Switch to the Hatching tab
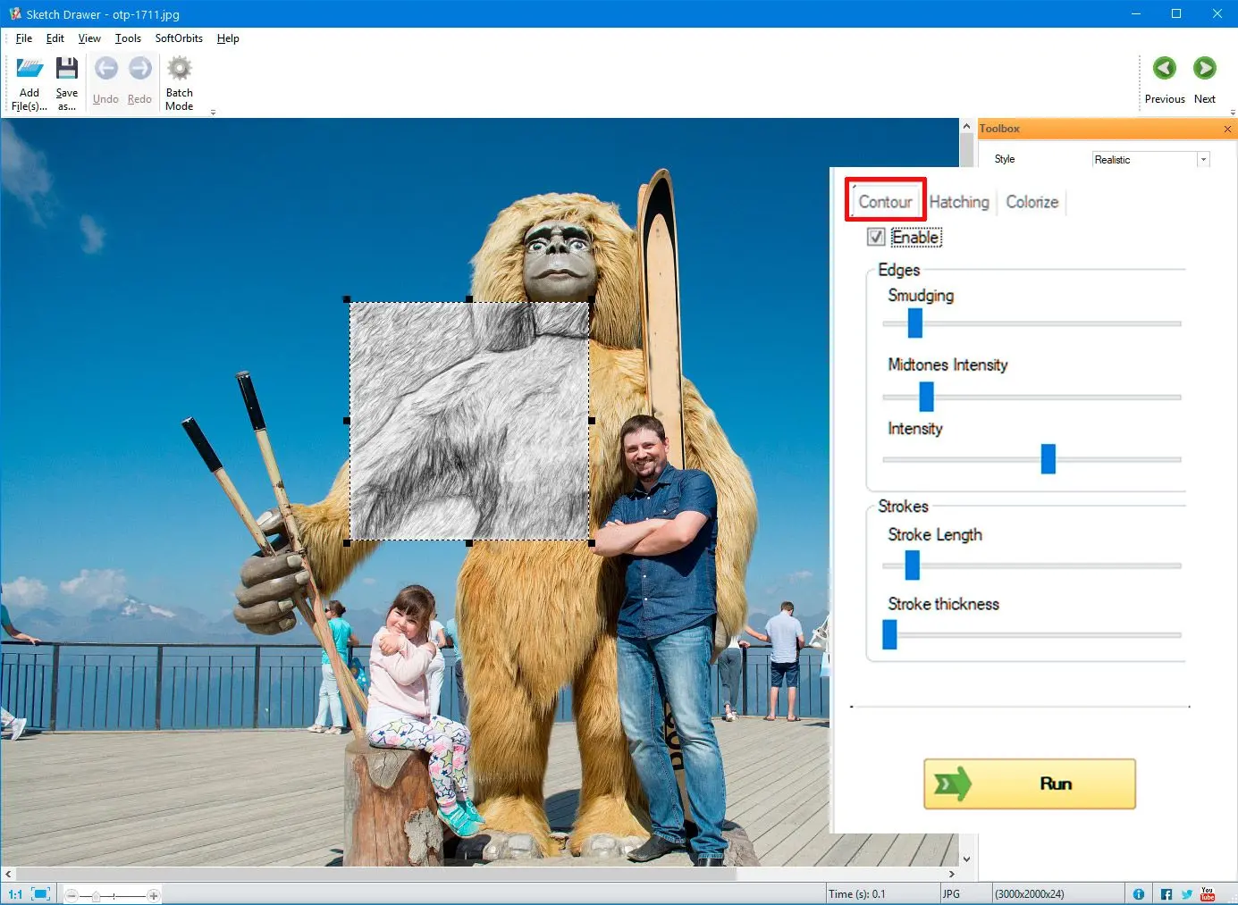Image resolution: width=1238 pixels, height=905 pixels. pos(959,202)
